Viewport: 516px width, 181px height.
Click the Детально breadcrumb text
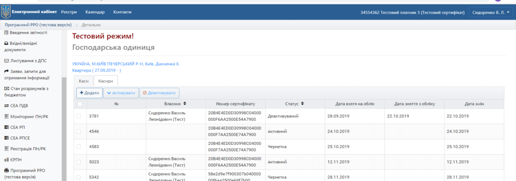[x=91, y=25]
